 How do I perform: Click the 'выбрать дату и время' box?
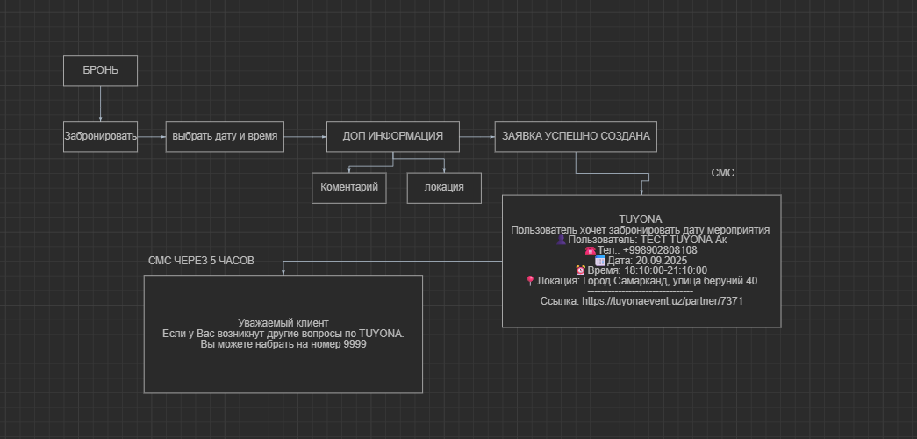point(225,136)
